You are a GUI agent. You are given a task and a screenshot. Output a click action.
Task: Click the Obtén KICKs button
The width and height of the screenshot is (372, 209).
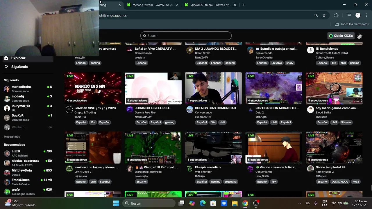click(x=341, y=36)
